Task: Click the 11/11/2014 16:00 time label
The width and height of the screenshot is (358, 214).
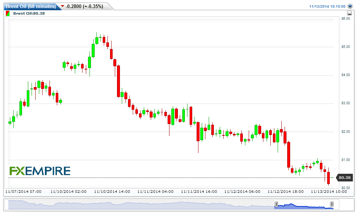Action: click(x=199, y=192)
